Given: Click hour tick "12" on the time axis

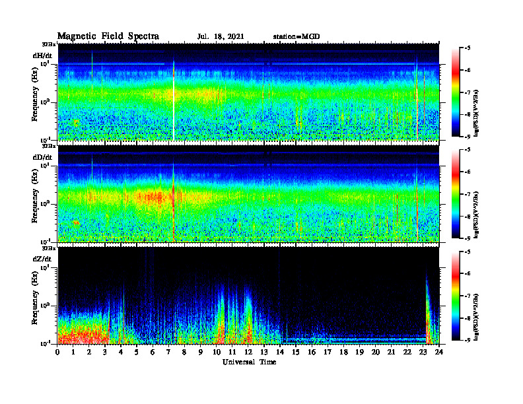Looking at the screenshot, I should (248, 352).
